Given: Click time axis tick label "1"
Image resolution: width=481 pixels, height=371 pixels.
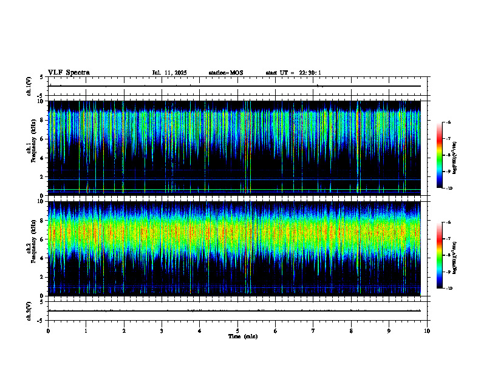Looking at the screenshot, I should 86,331.
